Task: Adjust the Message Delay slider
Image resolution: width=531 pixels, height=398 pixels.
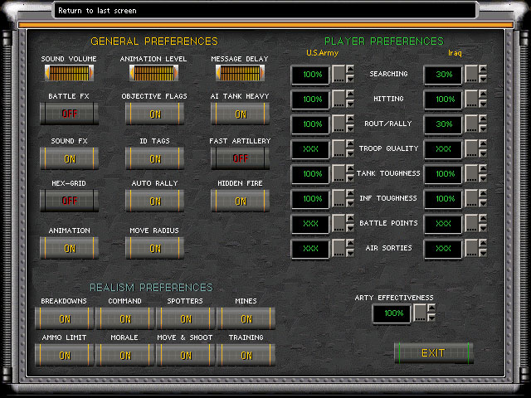Action: (240, 73)
